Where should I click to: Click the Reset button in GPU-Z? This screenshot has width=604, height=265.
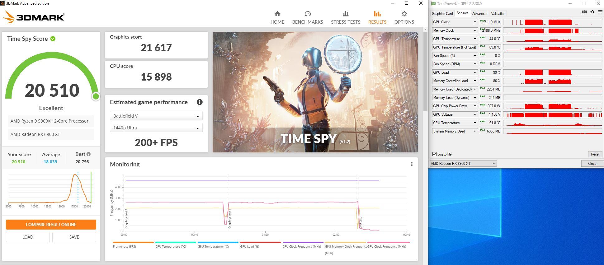point(595,154)
